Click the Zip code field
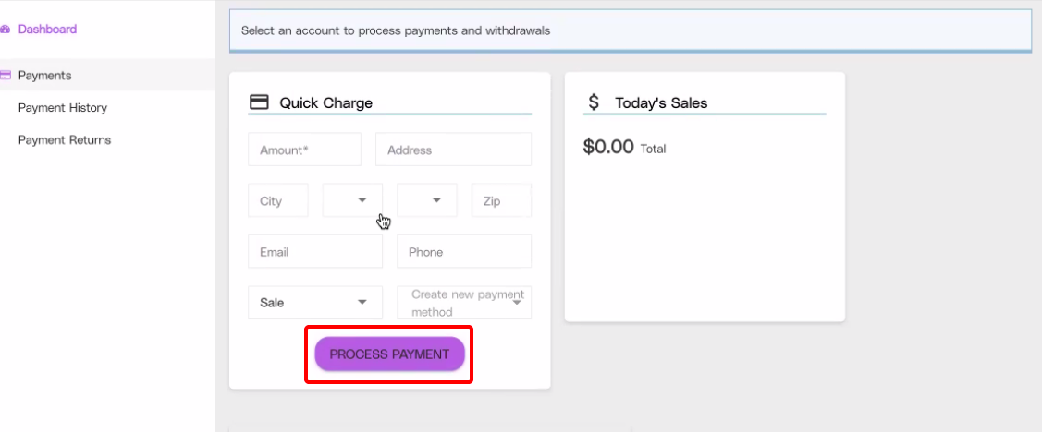The height and width of the screenshot is (432, 1042). pyautogui.click(x=501, y=200)
